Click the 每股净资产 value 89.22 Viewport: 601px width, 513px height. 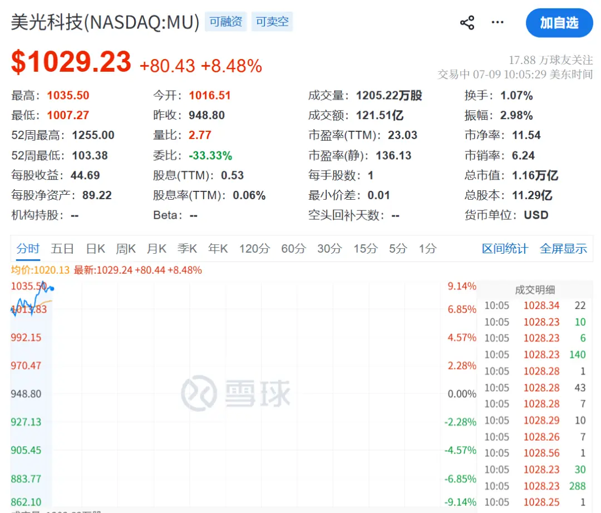(x=97, y=195)
